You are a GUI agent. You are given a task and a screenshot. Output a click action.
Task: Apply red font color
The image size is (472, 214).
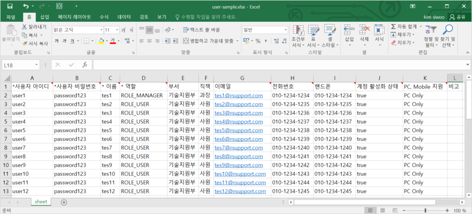pos(113,40)
